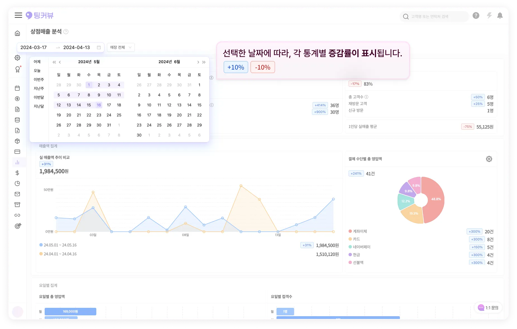Choose the 이번주 date preset

click(x=39, y=79)
